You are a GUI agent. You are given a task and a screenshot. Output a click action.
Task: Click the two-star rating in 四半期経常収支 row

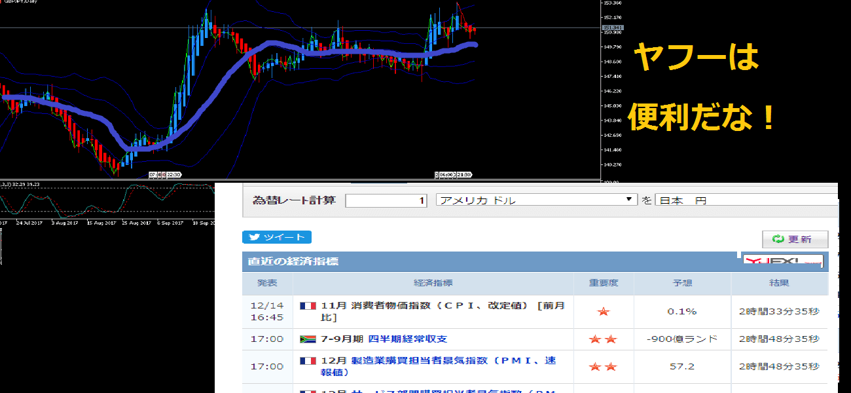(604, 339)
